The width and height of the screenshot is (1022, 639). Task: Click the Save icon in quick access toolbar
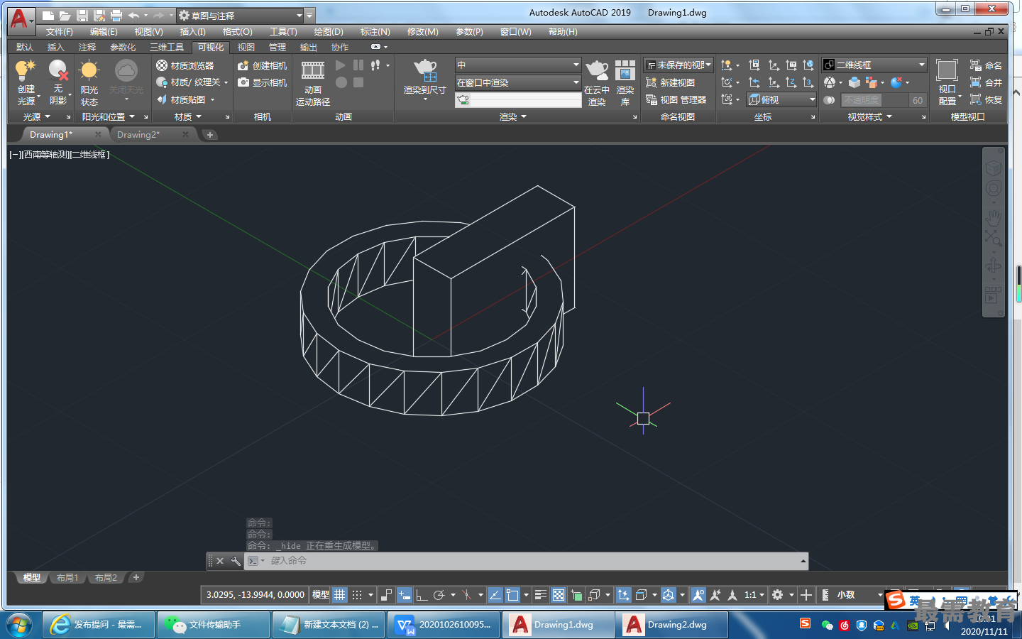click(x=82, y=15)
